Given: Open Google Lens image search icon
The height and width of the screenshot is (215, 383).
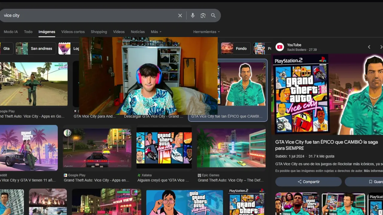Looking at the screenshot, I should point(203,16).
